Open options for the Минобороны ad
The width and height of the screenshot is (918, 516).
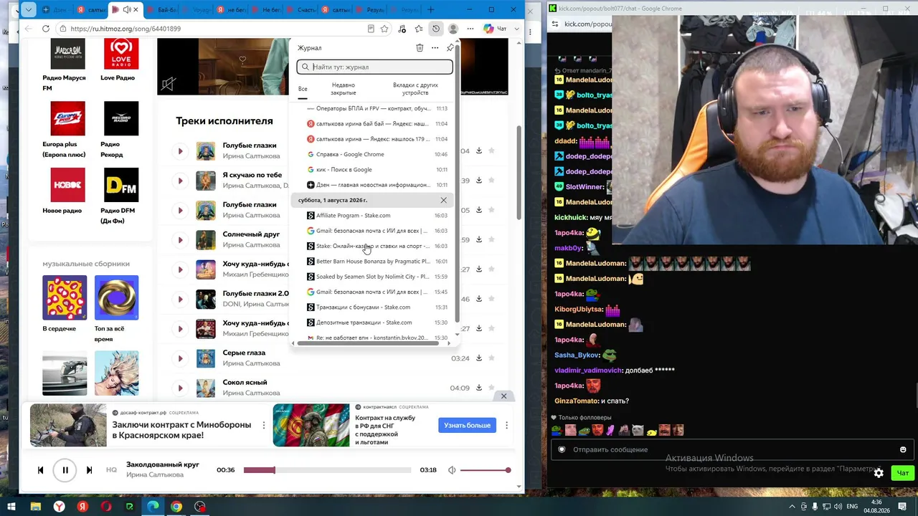[x=264, y=425]
